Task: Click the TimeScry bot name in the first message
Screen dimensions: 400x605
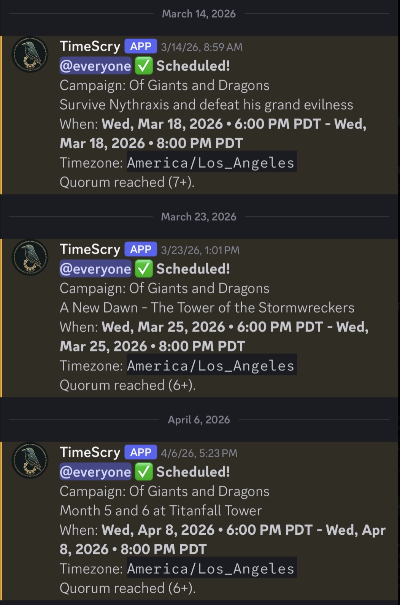Action: tap(90, 46)
